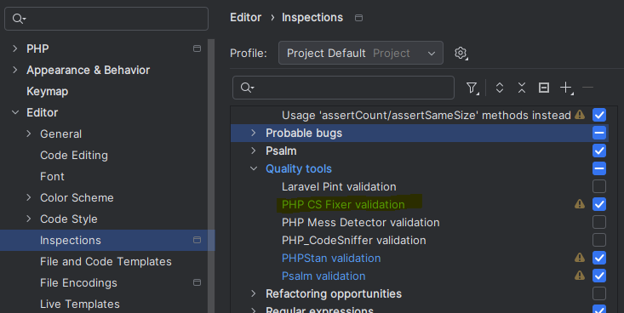Image resolution: width=624 pixels, height=313 pixels.
Task: Click project-level icon beside Inspections sidebar item
Action: pos(197,240)
